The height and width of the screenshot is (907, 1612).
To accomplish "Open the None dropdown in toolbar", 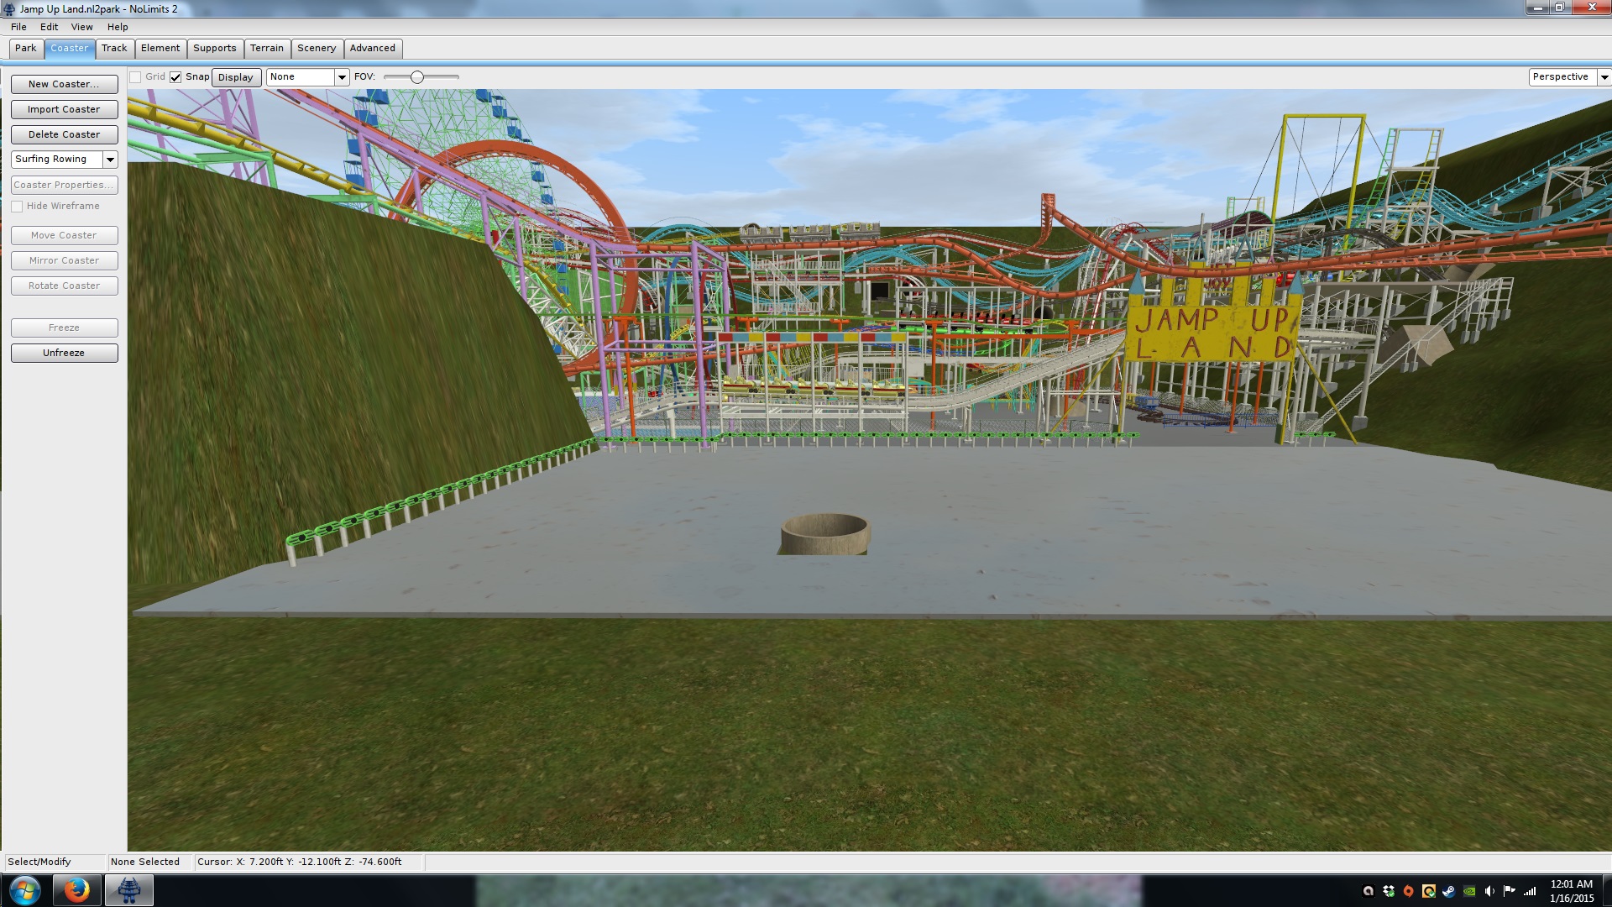I will pos(342,77).
